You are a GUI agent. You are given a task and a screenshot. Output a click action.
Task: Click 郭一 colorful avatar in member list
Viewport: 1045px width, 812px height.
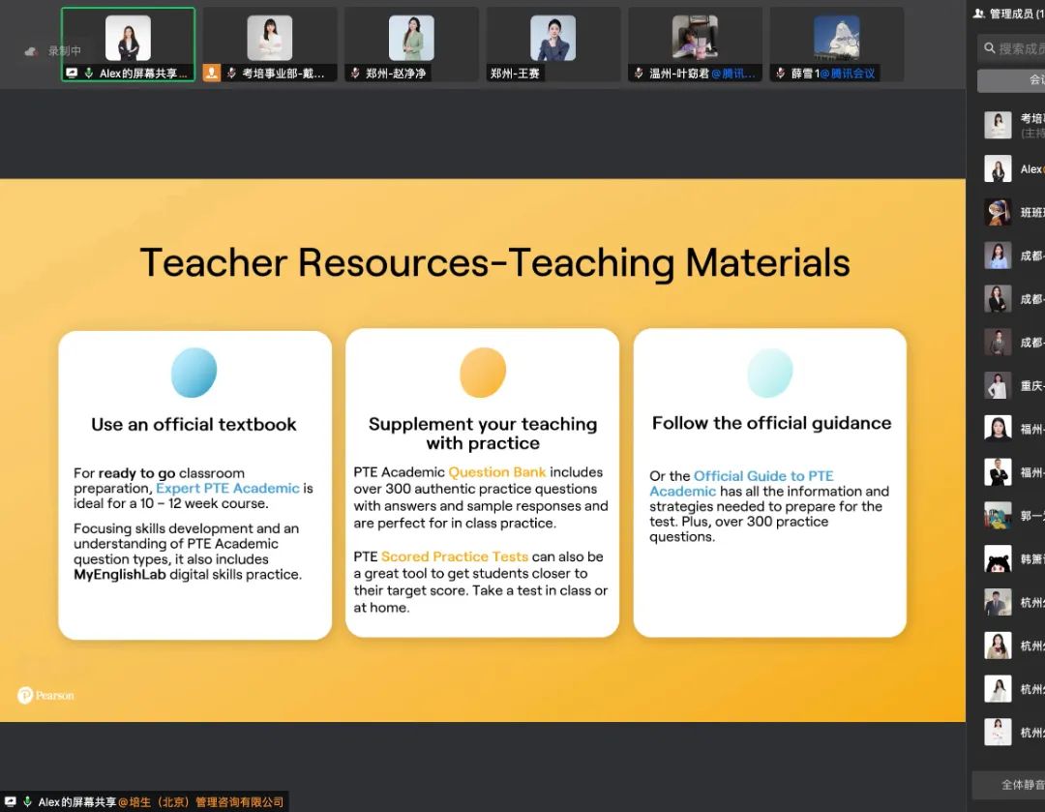tap(998, 515)
